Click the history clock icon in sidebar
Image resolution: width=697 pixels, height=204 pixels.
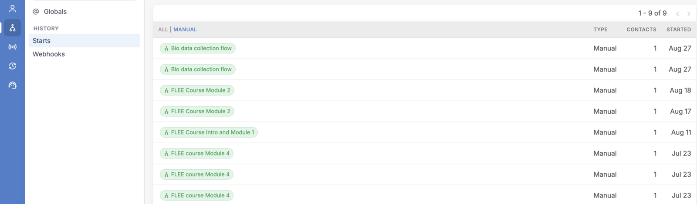[12, 66]
